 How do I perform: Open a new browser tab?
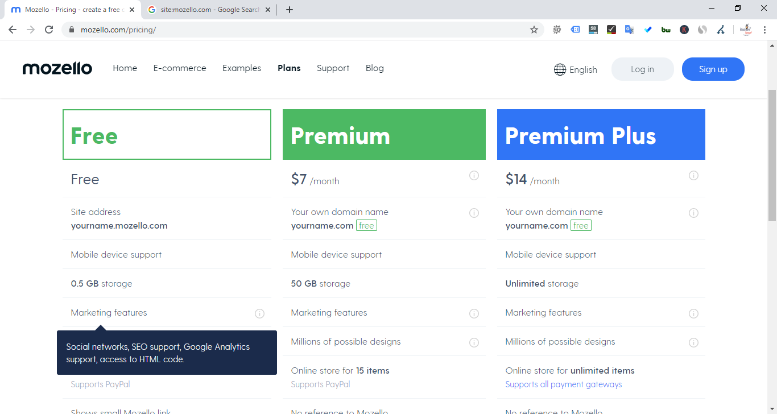[290, 10]
